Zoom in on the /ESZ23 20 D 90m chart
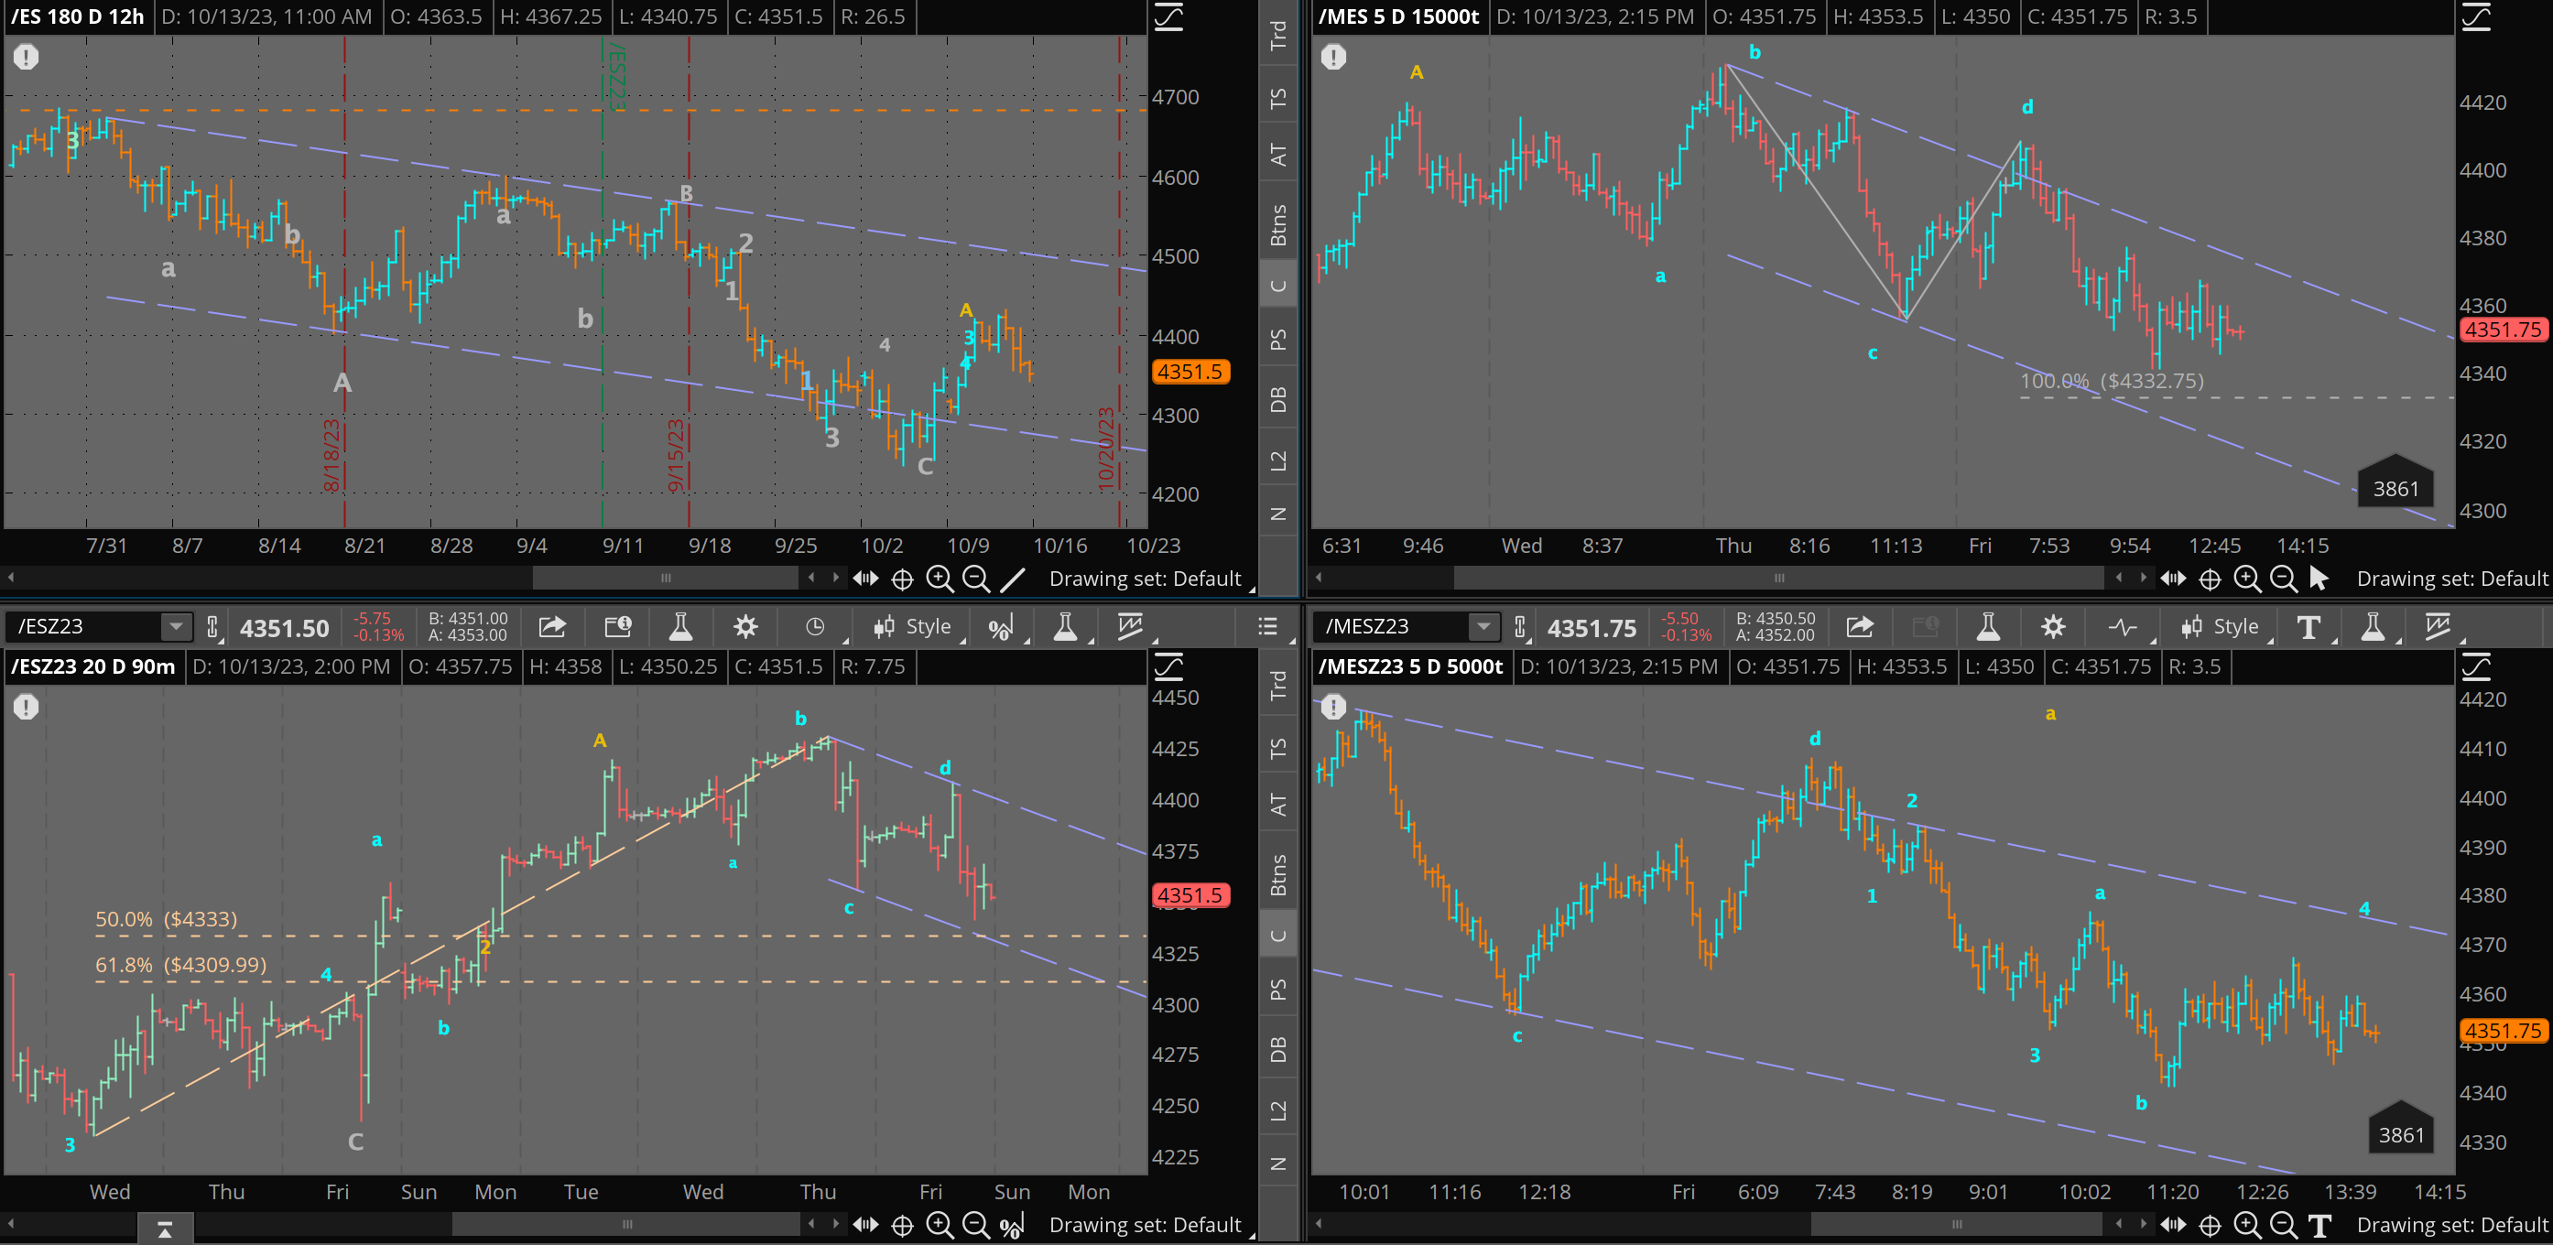 (x=940, y=1226)
